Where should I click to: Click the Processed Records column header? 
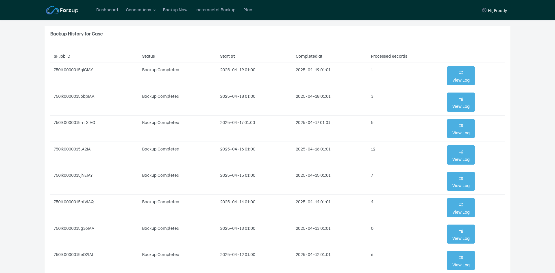tap(389, 56)
